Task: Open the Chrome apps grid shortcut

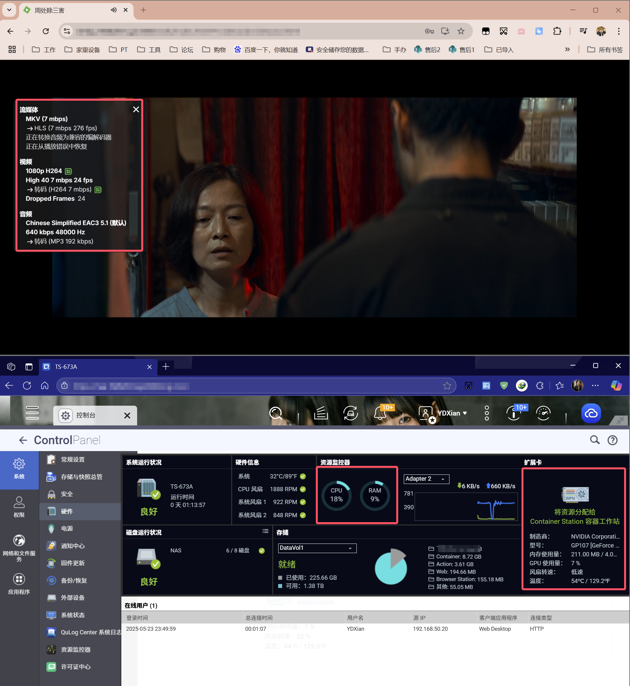Action: pos(12,49)
